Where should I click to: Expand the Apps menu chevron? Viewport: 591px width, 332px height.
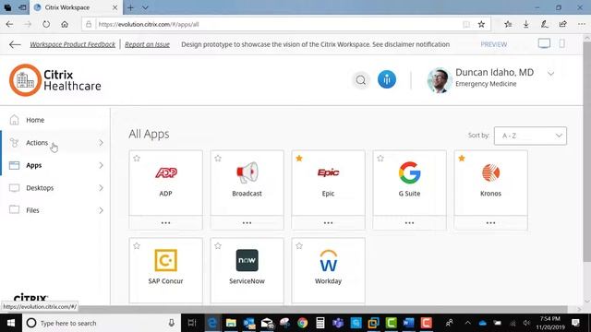(101, 165)
